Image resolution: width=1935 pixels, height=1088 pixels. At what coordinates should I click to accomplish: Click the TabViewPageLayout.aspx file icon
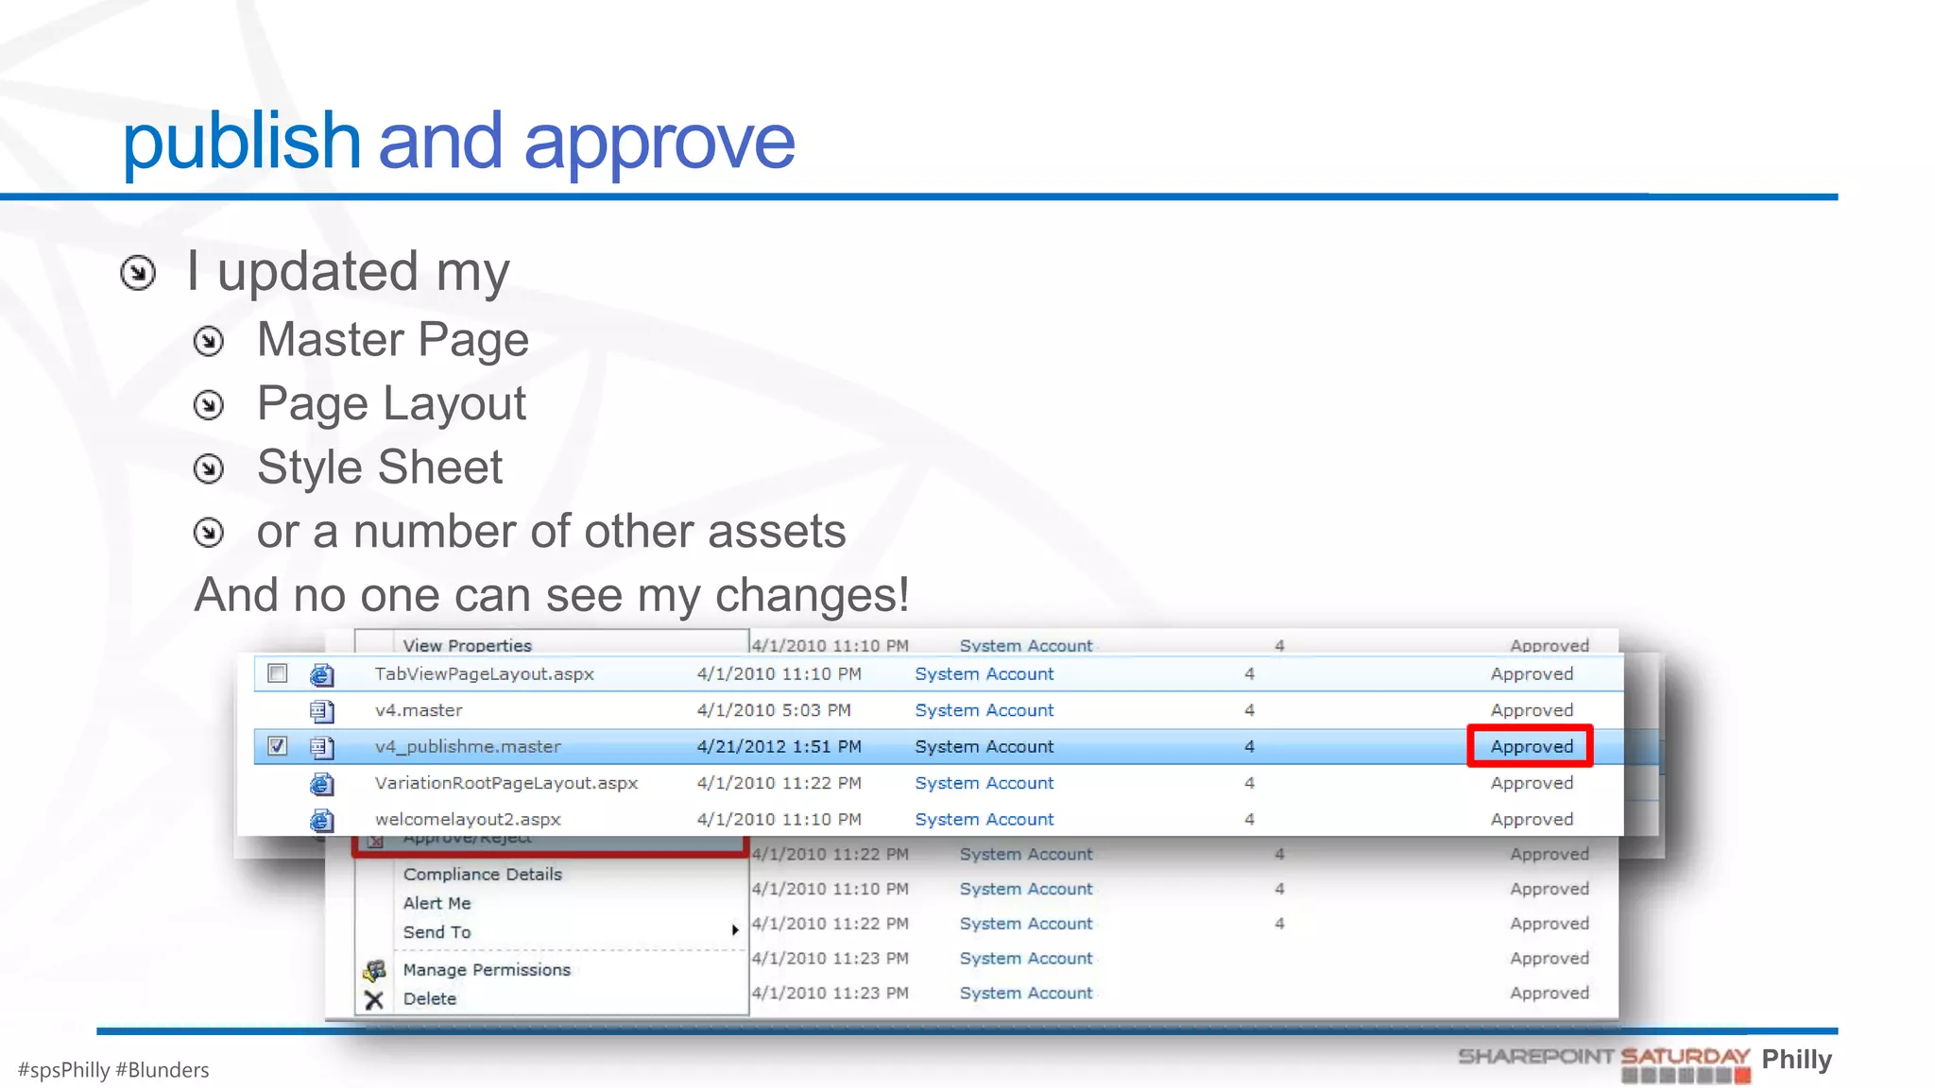(x=321, y=674)
